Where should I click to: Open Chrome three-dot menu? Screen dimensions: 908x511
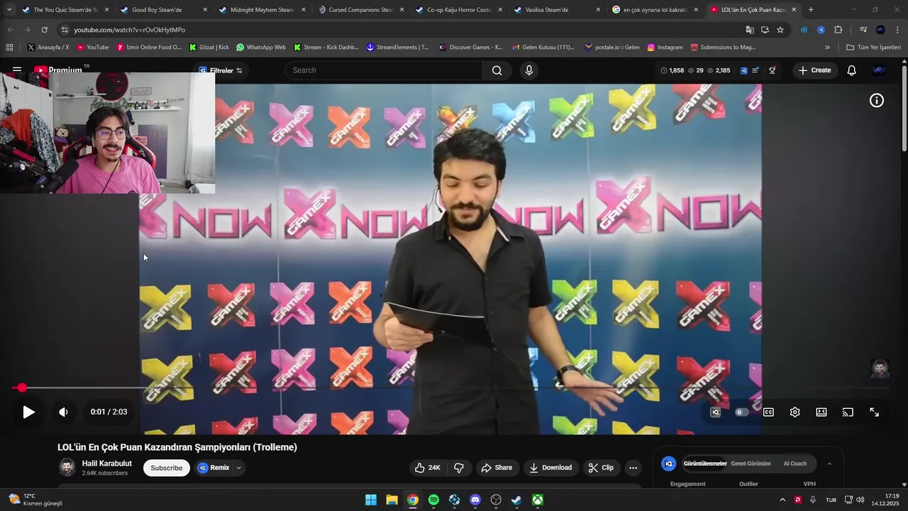pyautogui.click(x=897, y=30)
